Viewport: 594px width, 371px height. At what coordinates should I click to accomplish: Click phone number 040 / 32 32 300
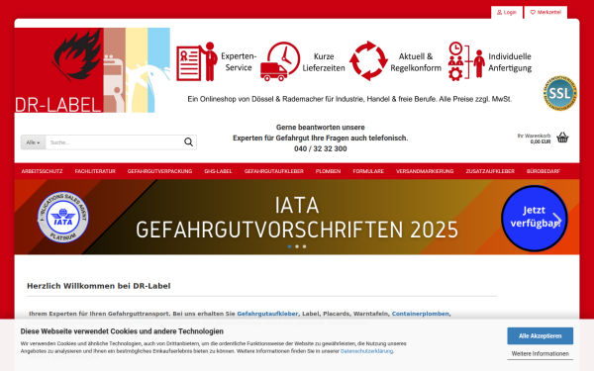(x=321, y=148)
